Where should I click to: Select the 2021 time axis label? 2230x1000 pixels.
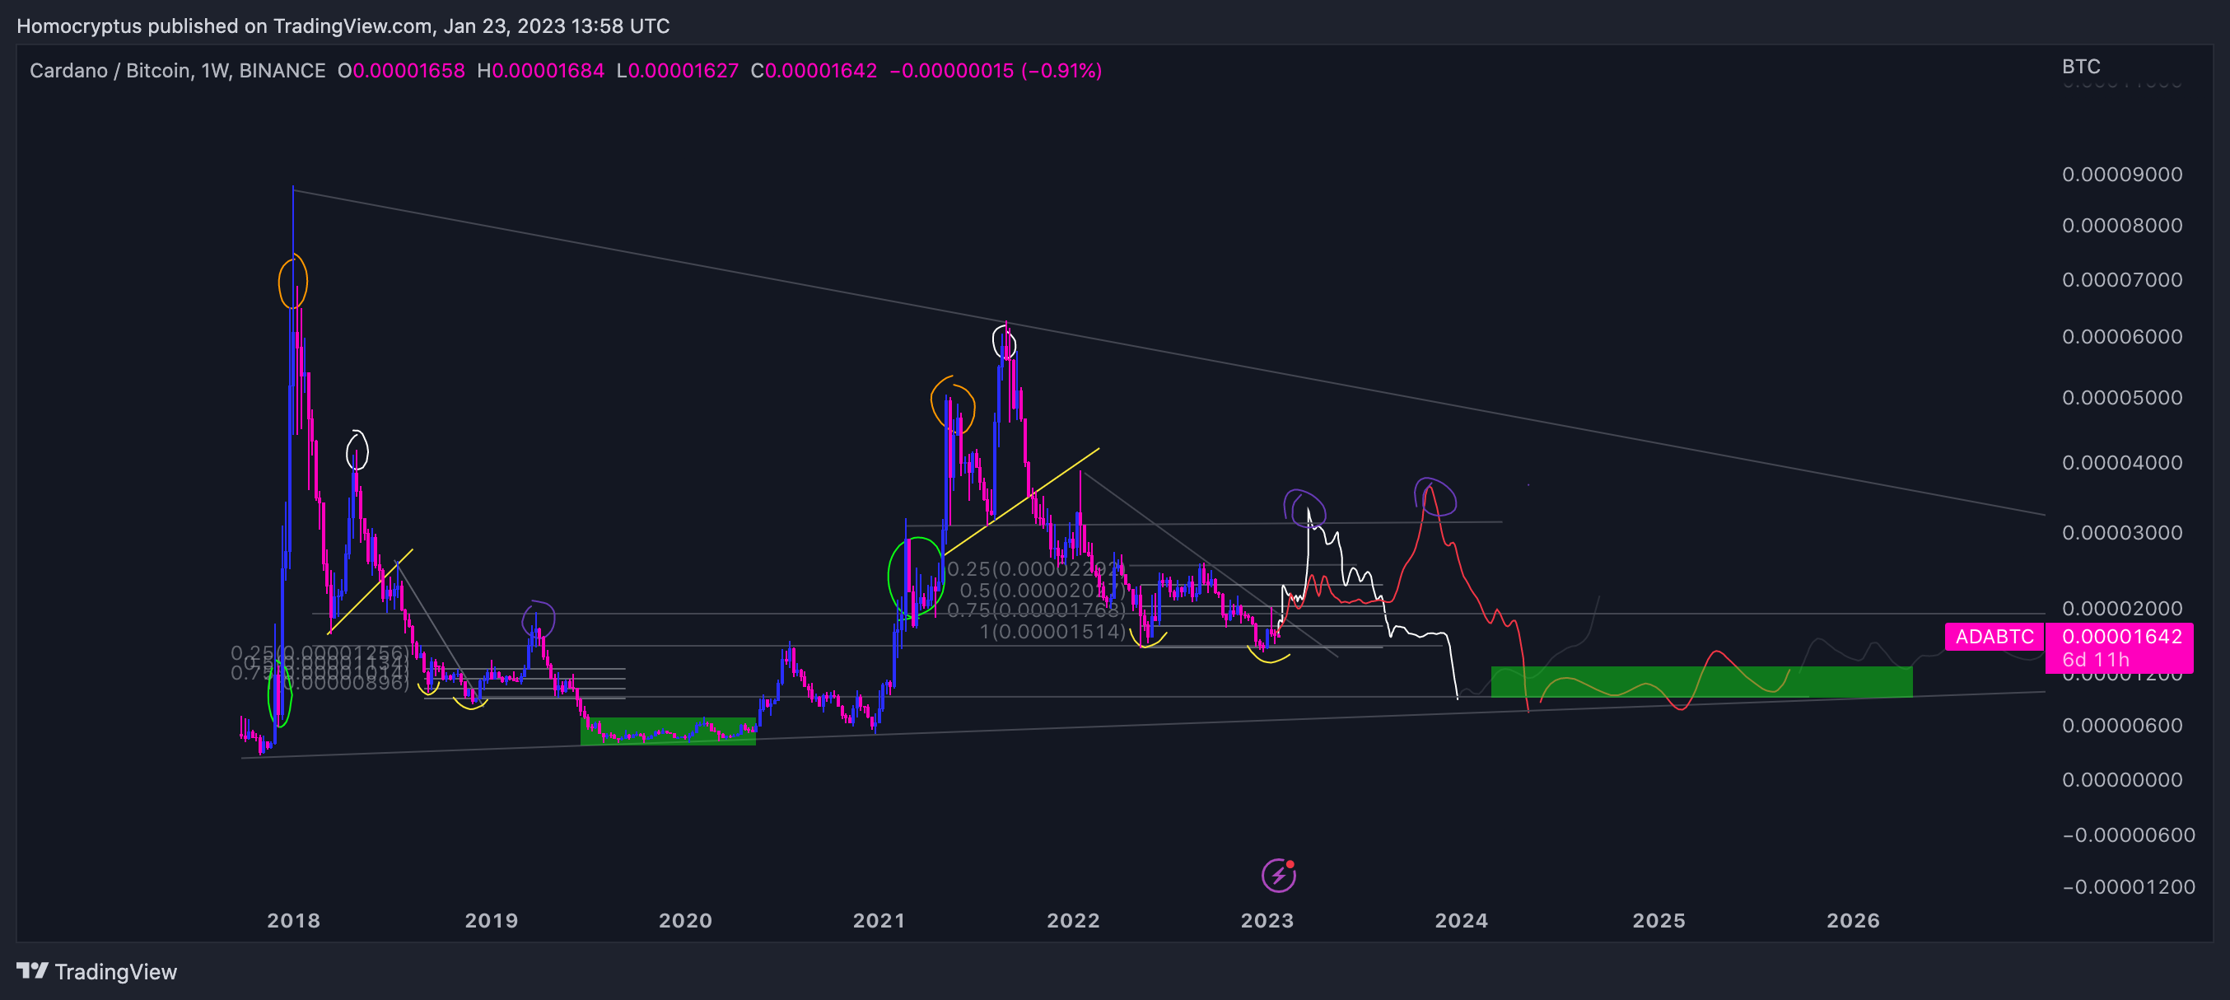click(x=879, y=920)
